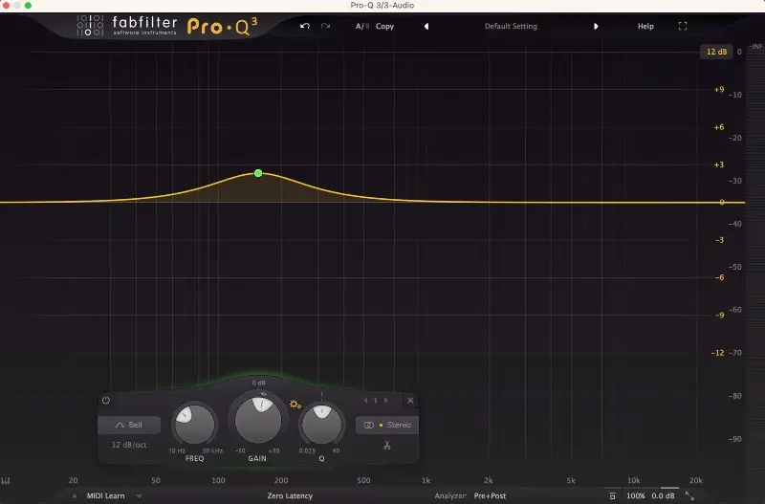This screenshot has width=765, height=504.
Task: Open the Default Setting preset menu
Action: pos(511,26)
